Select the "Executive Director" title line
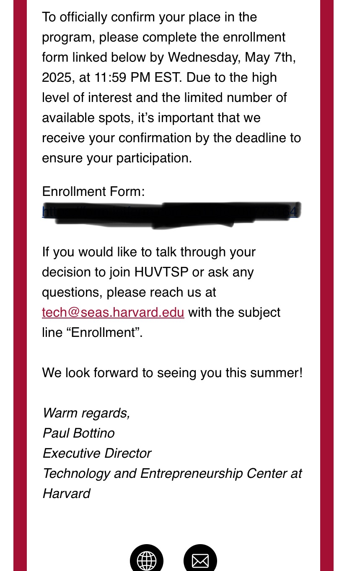Screen dimensions: 347x571 click(97, 453)
